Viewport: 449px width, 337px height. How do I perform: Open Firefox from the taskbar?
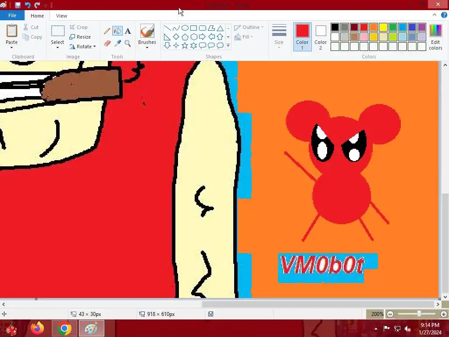[38, 328]
